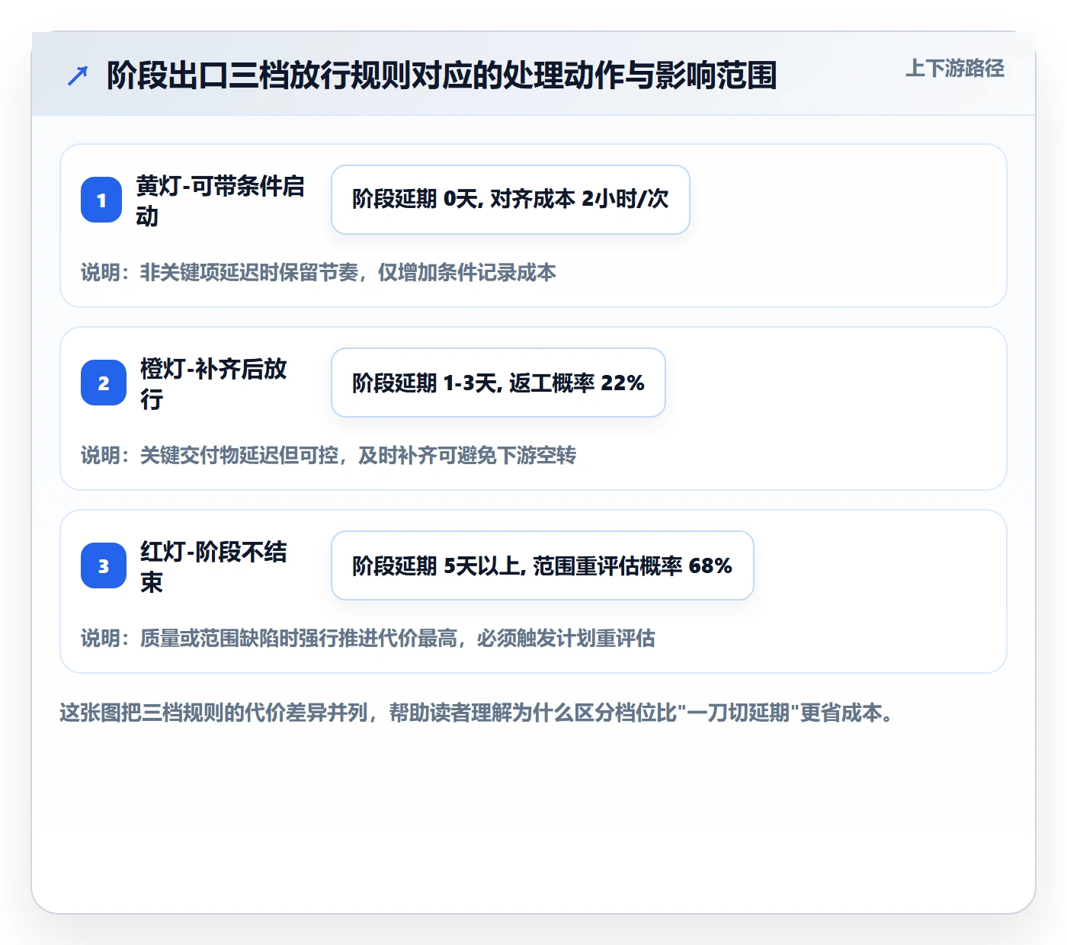
Task: Click the blue number 1 badge
Action: coord(101,200)
